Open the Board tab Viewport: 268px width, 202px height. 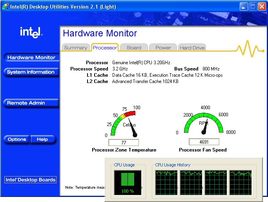[x=134, y=48]
